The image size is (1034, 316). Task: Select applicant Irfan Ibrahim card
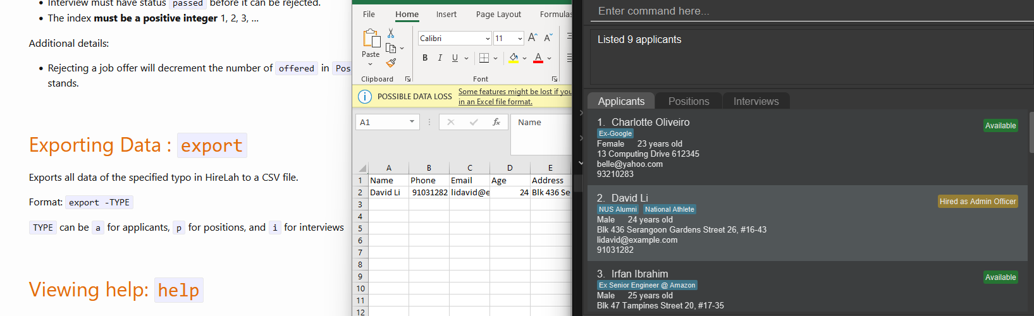(808, 289)
